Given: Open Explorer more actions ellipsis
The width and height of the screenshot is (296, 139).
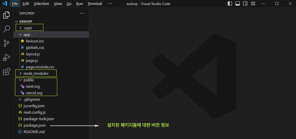Looking at the screenshot, I should click(x=82, y=13).
